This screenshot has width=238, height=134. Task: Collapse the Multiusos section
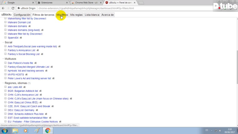click(x=3, y=59)
